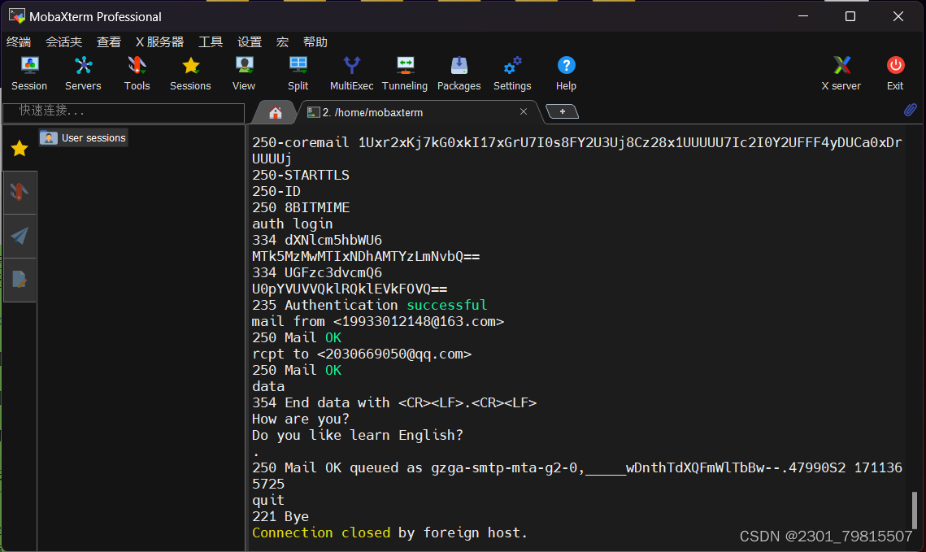Open the Tools toolbar button
The image size is (926, 552).
[x=137, y=73]
